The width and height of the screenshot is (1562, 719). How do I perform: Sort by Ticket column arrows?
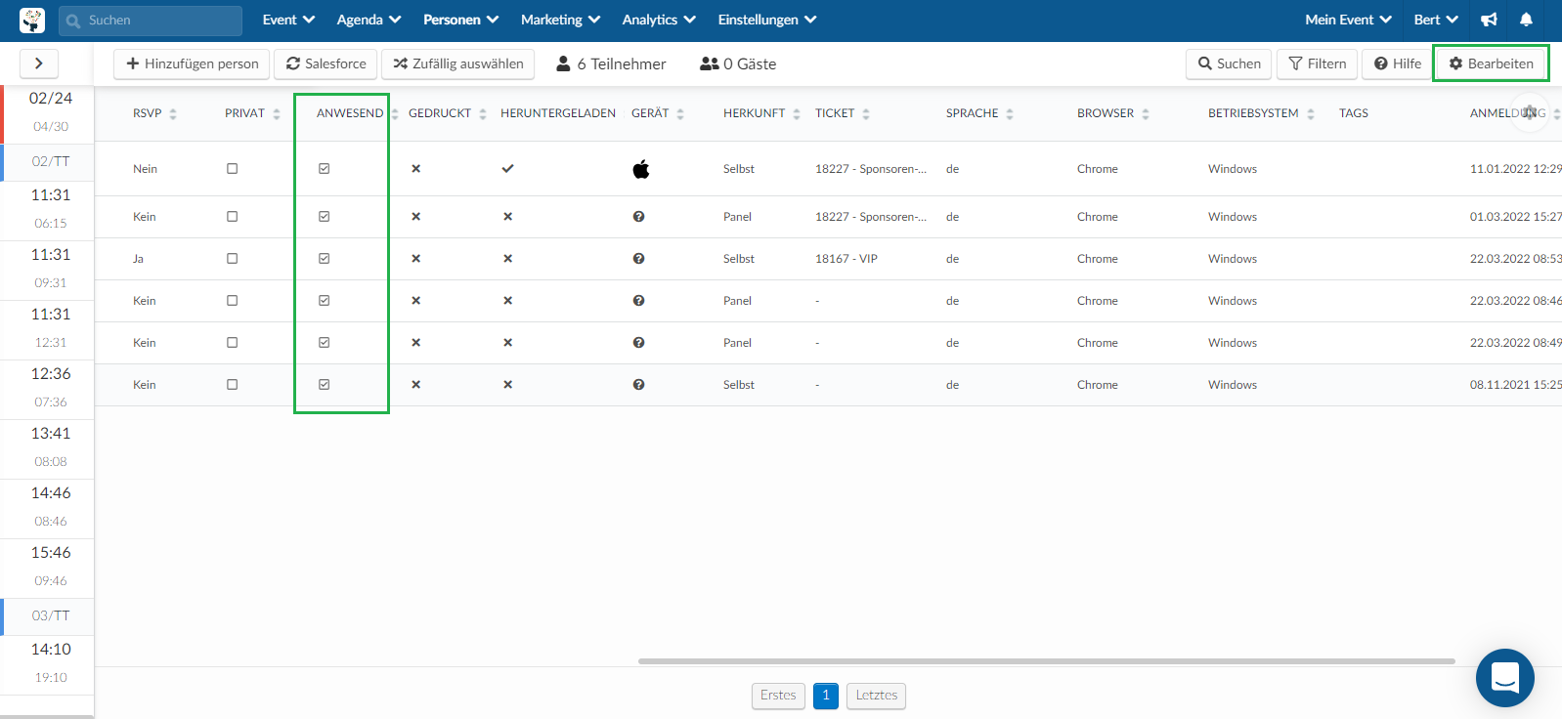[866, 114]
